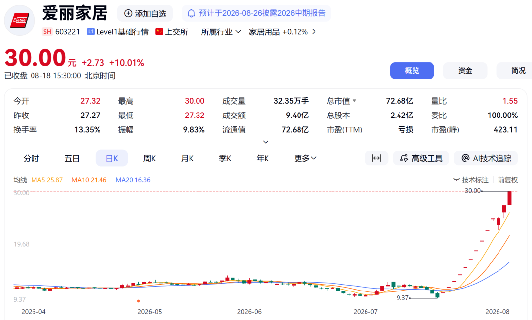The image size is (532, 320).
Task: Toggle 技术标注 chart annotations
Action: point(471,180)
